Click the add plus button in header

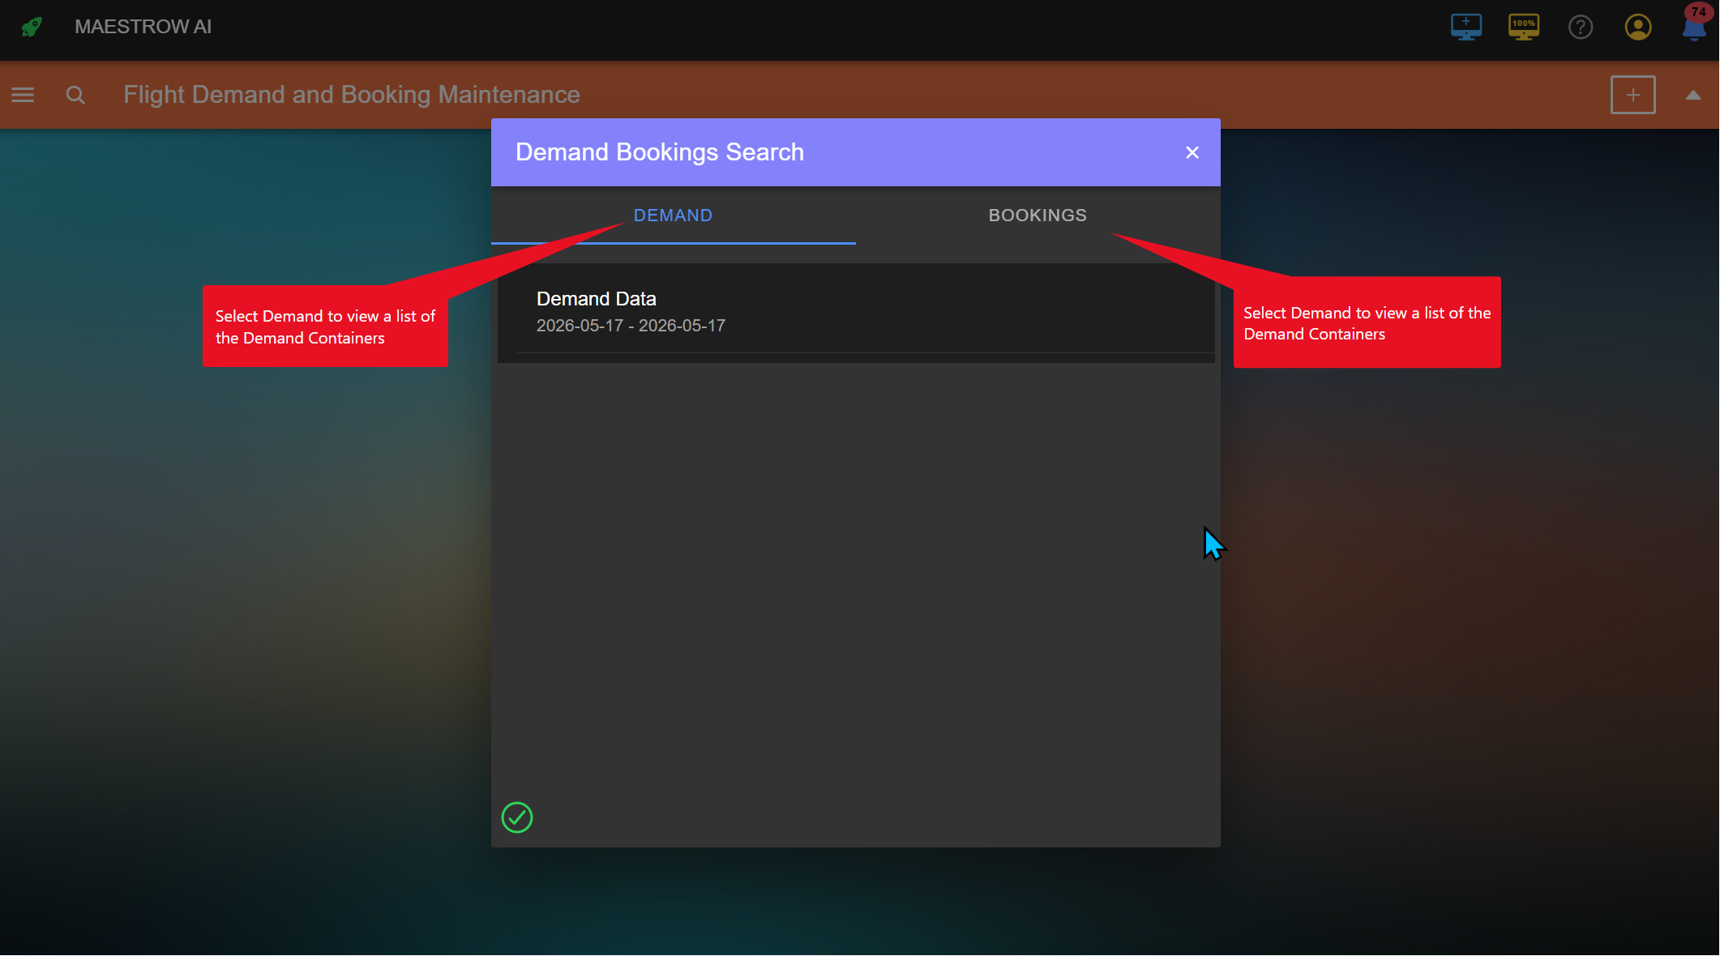[1632, 95]
